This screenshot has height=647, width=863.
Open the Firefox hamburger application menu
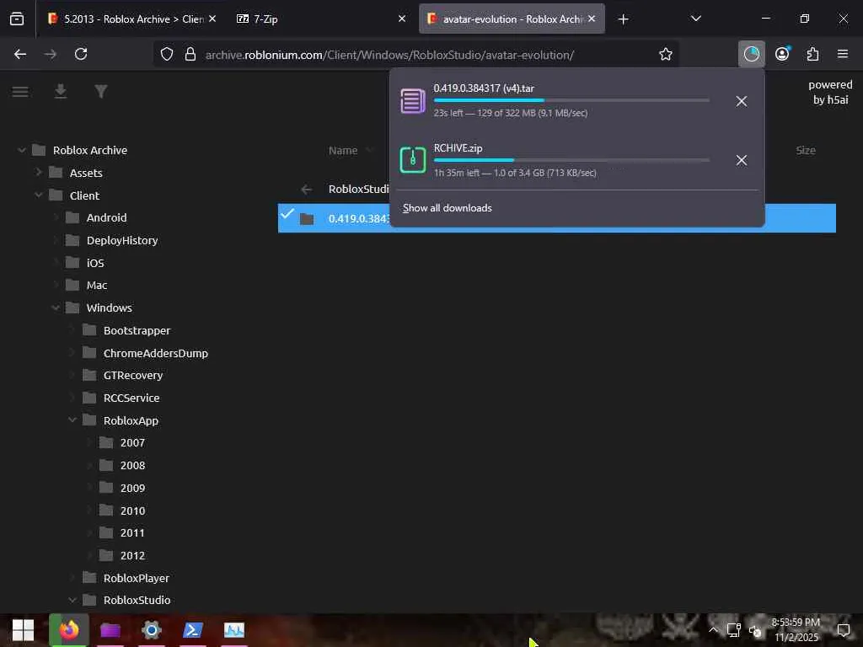(843, 54)
